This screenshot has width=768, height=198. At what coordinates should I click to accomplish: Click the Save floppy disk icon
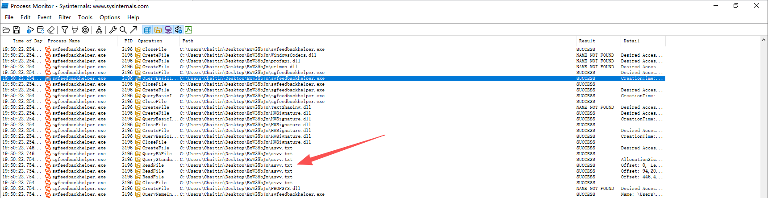point(17,30)
